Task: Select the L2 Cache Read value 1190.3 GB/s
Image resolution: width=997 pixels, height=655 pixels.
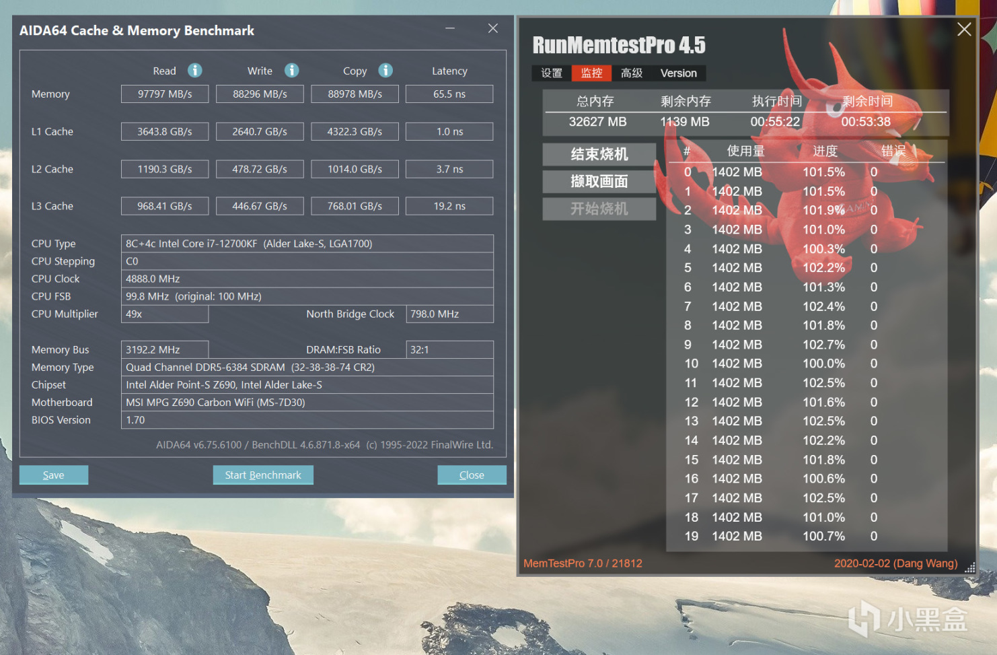Action: point(165,169)
